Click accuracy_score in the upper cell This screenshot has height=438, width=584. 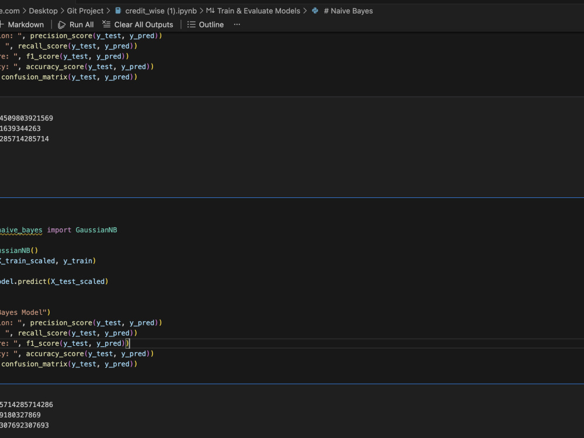tap(55, 67)
